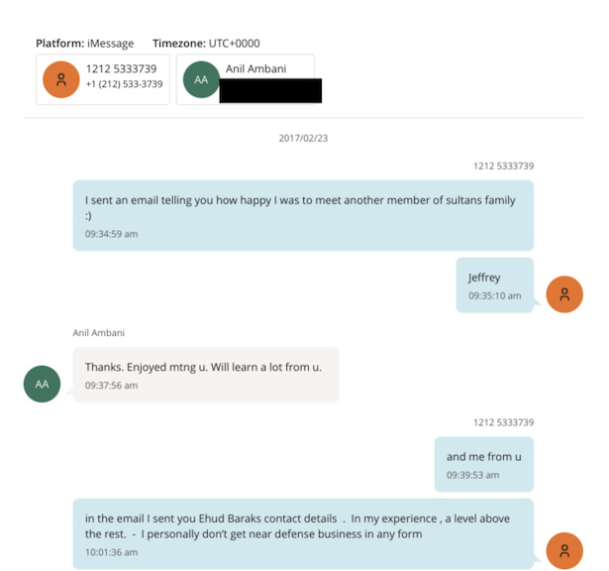Click the green AA avatar in the Anil Ambani card
This screenshot has width=609, height=571.
[x=202, y=79]
